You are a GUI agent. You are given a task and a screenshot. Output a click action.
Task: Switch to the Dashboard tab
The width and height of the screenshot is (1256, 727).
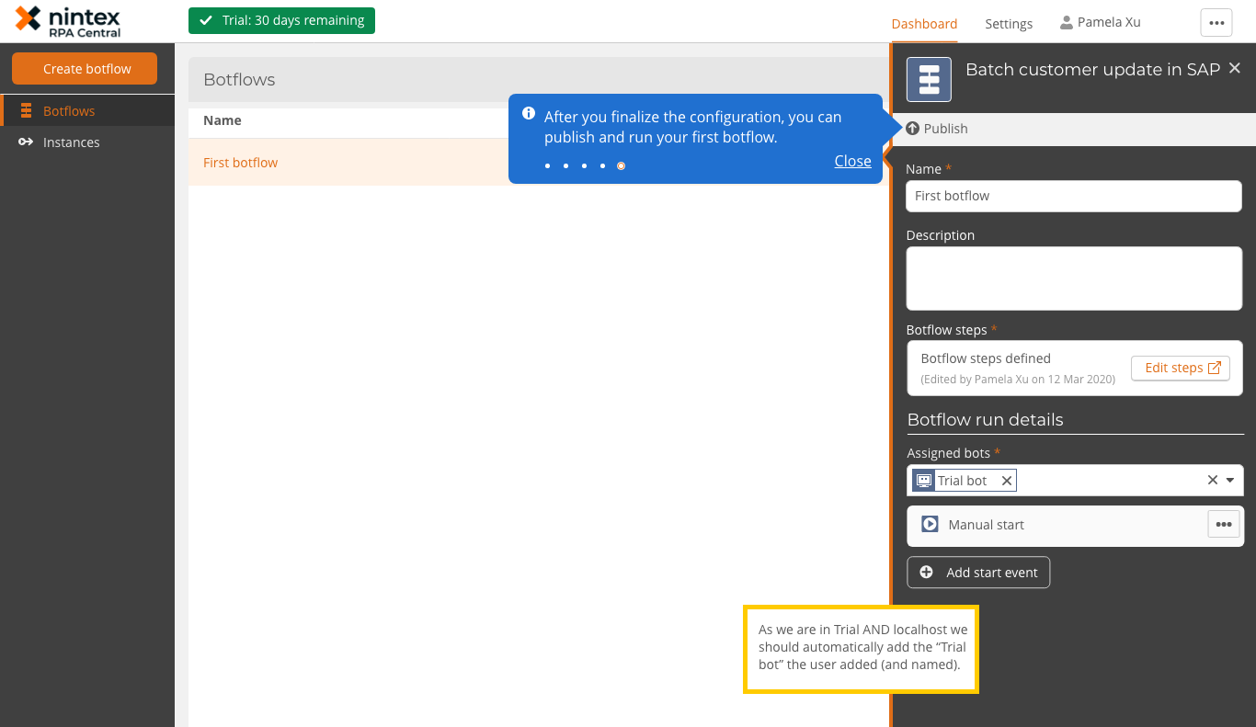(x=924, y=24)
